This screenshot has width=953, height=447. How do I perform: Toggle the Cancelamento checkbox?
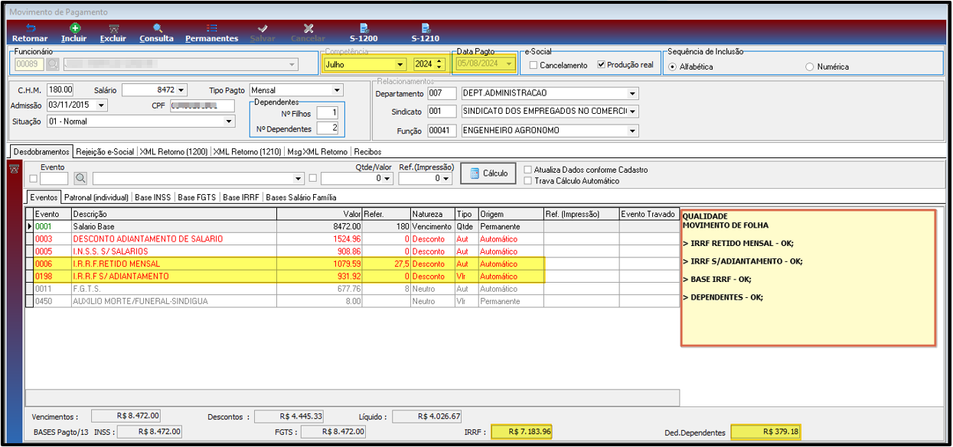point(534,65)
